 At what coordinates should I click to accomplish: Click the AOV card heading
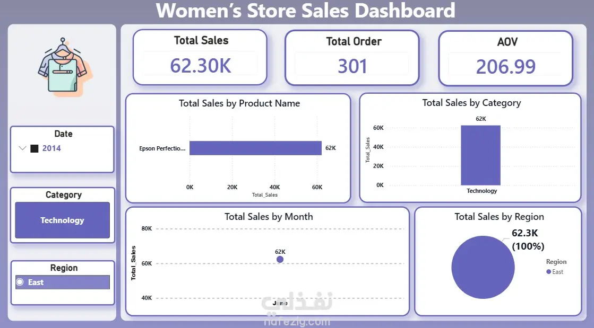coord(507,42)
